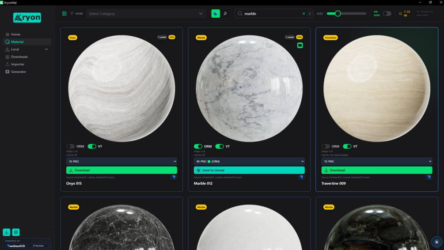Click the ORM badge on Onyx 015 card
Viewport: 444px width, 250px height.
172,37
